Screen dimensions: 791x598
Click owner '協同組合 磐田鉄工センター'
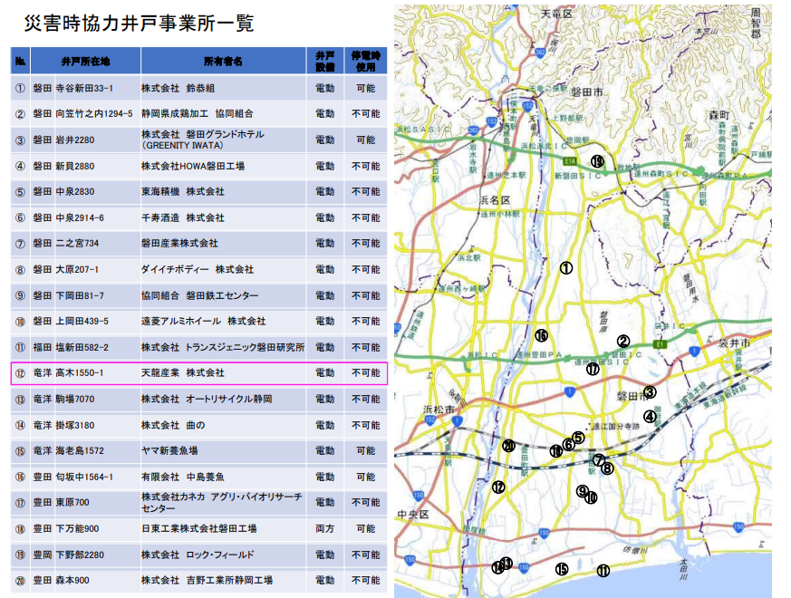(x=199, y=295)
